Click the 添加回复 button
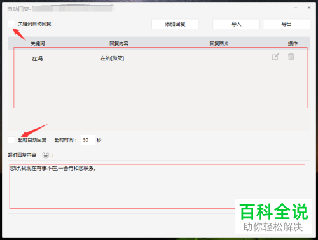 tap(175, 24)
